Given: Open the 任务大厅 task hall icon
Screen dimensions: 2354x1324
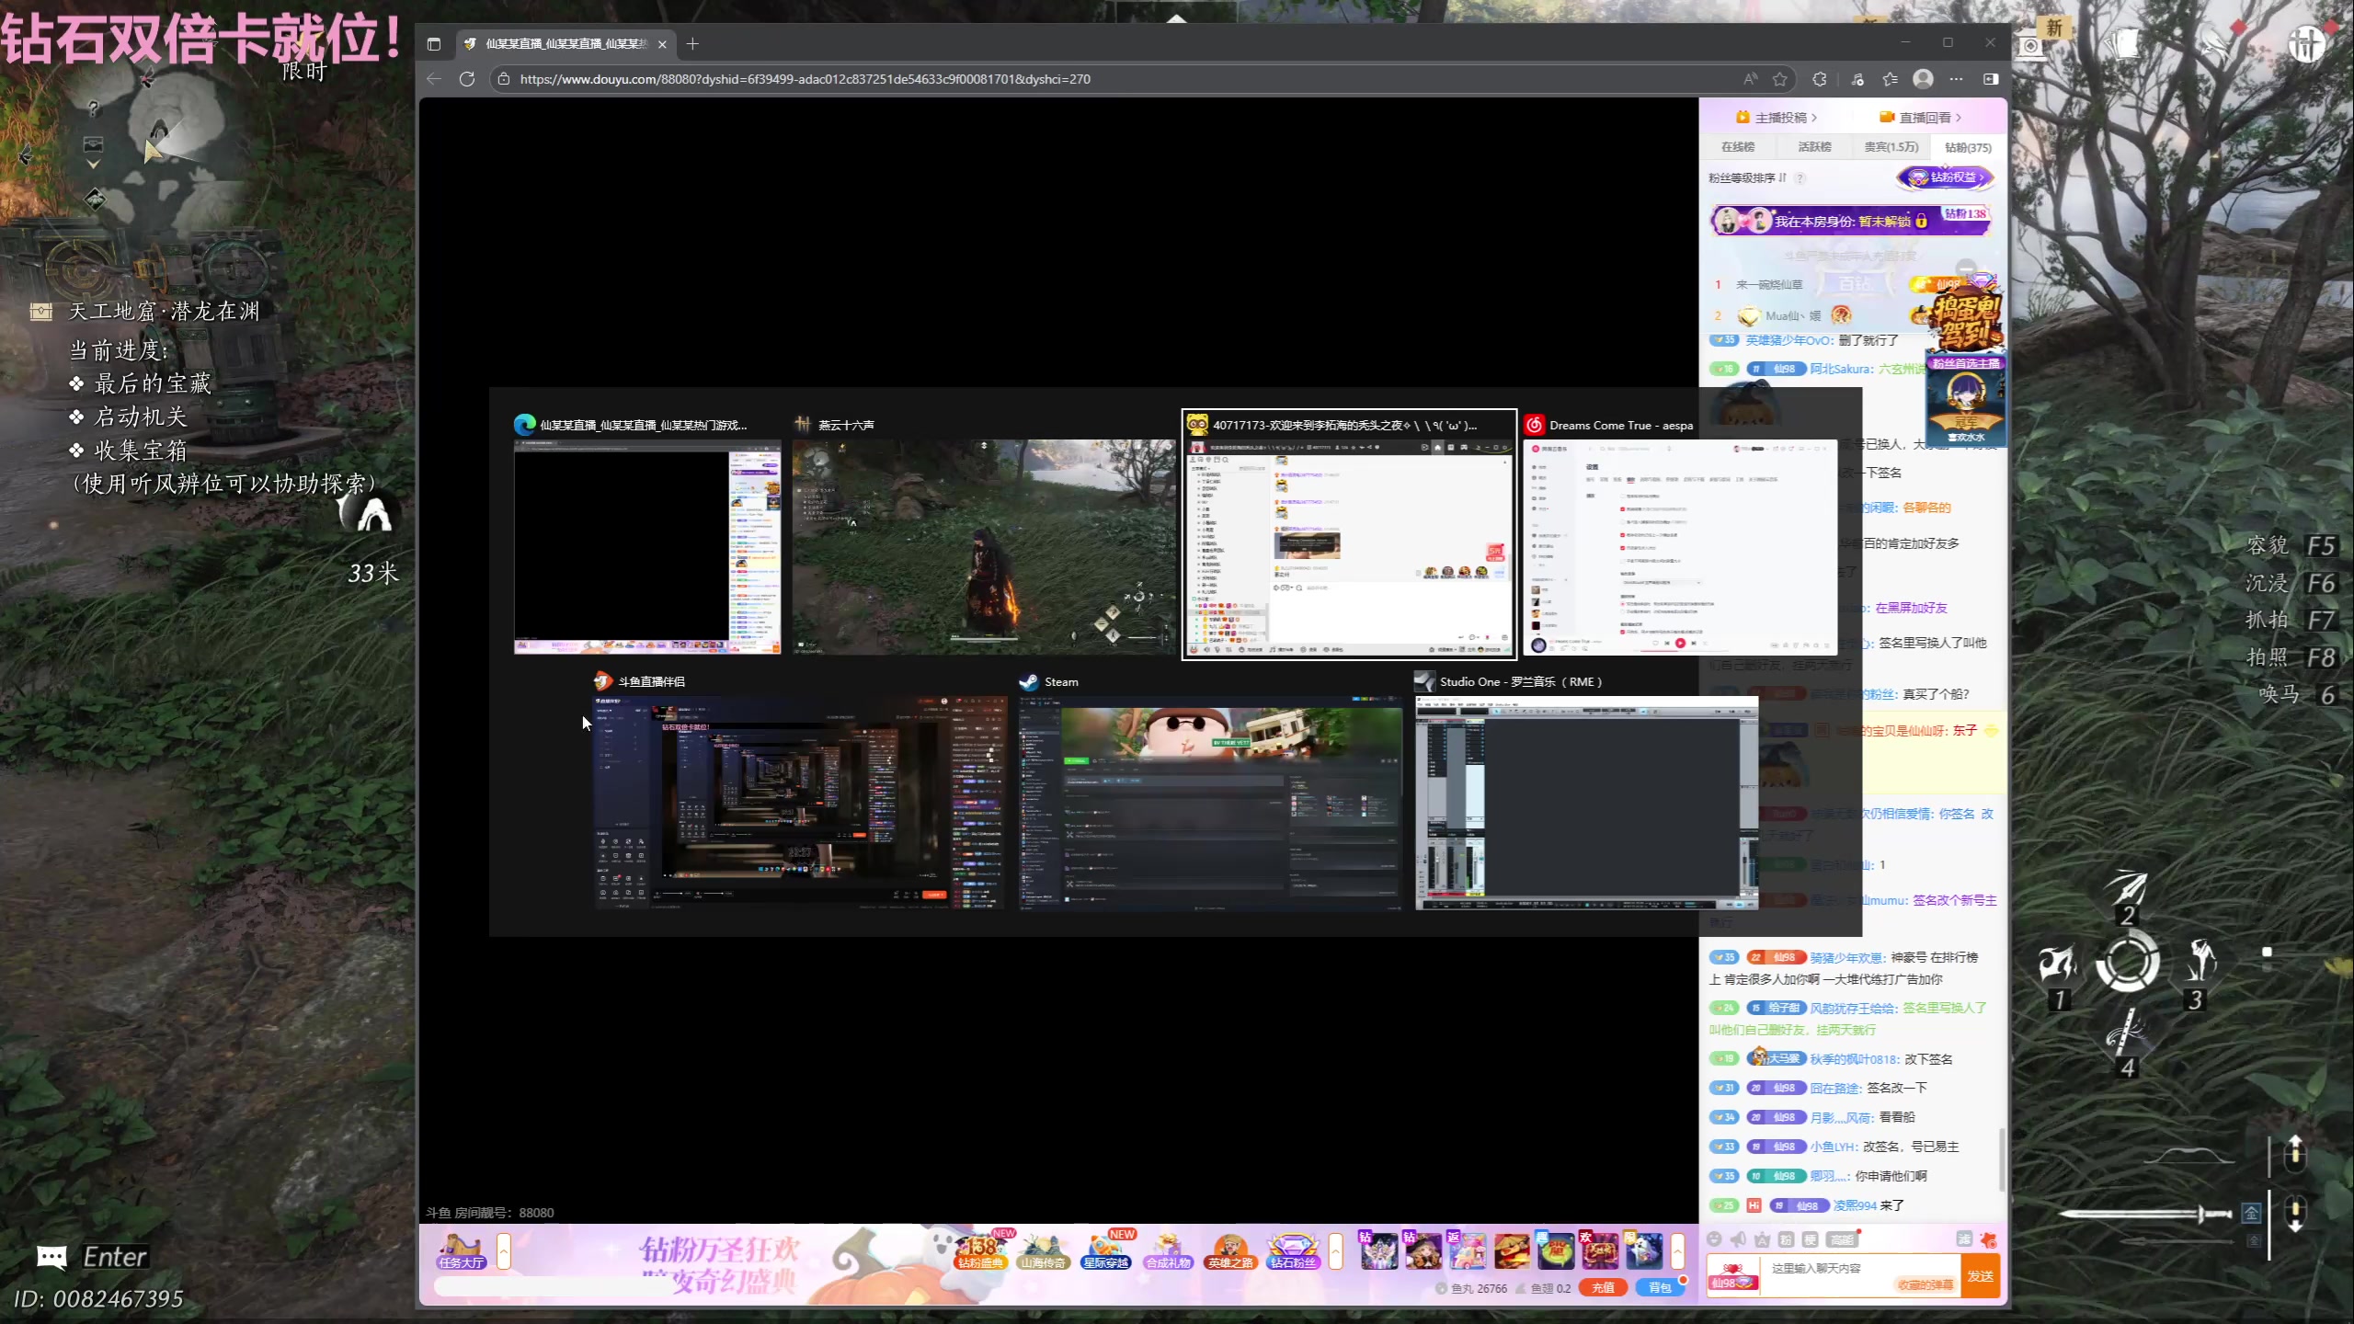Looking at the screenshot, I should [x=461, y=1250].
